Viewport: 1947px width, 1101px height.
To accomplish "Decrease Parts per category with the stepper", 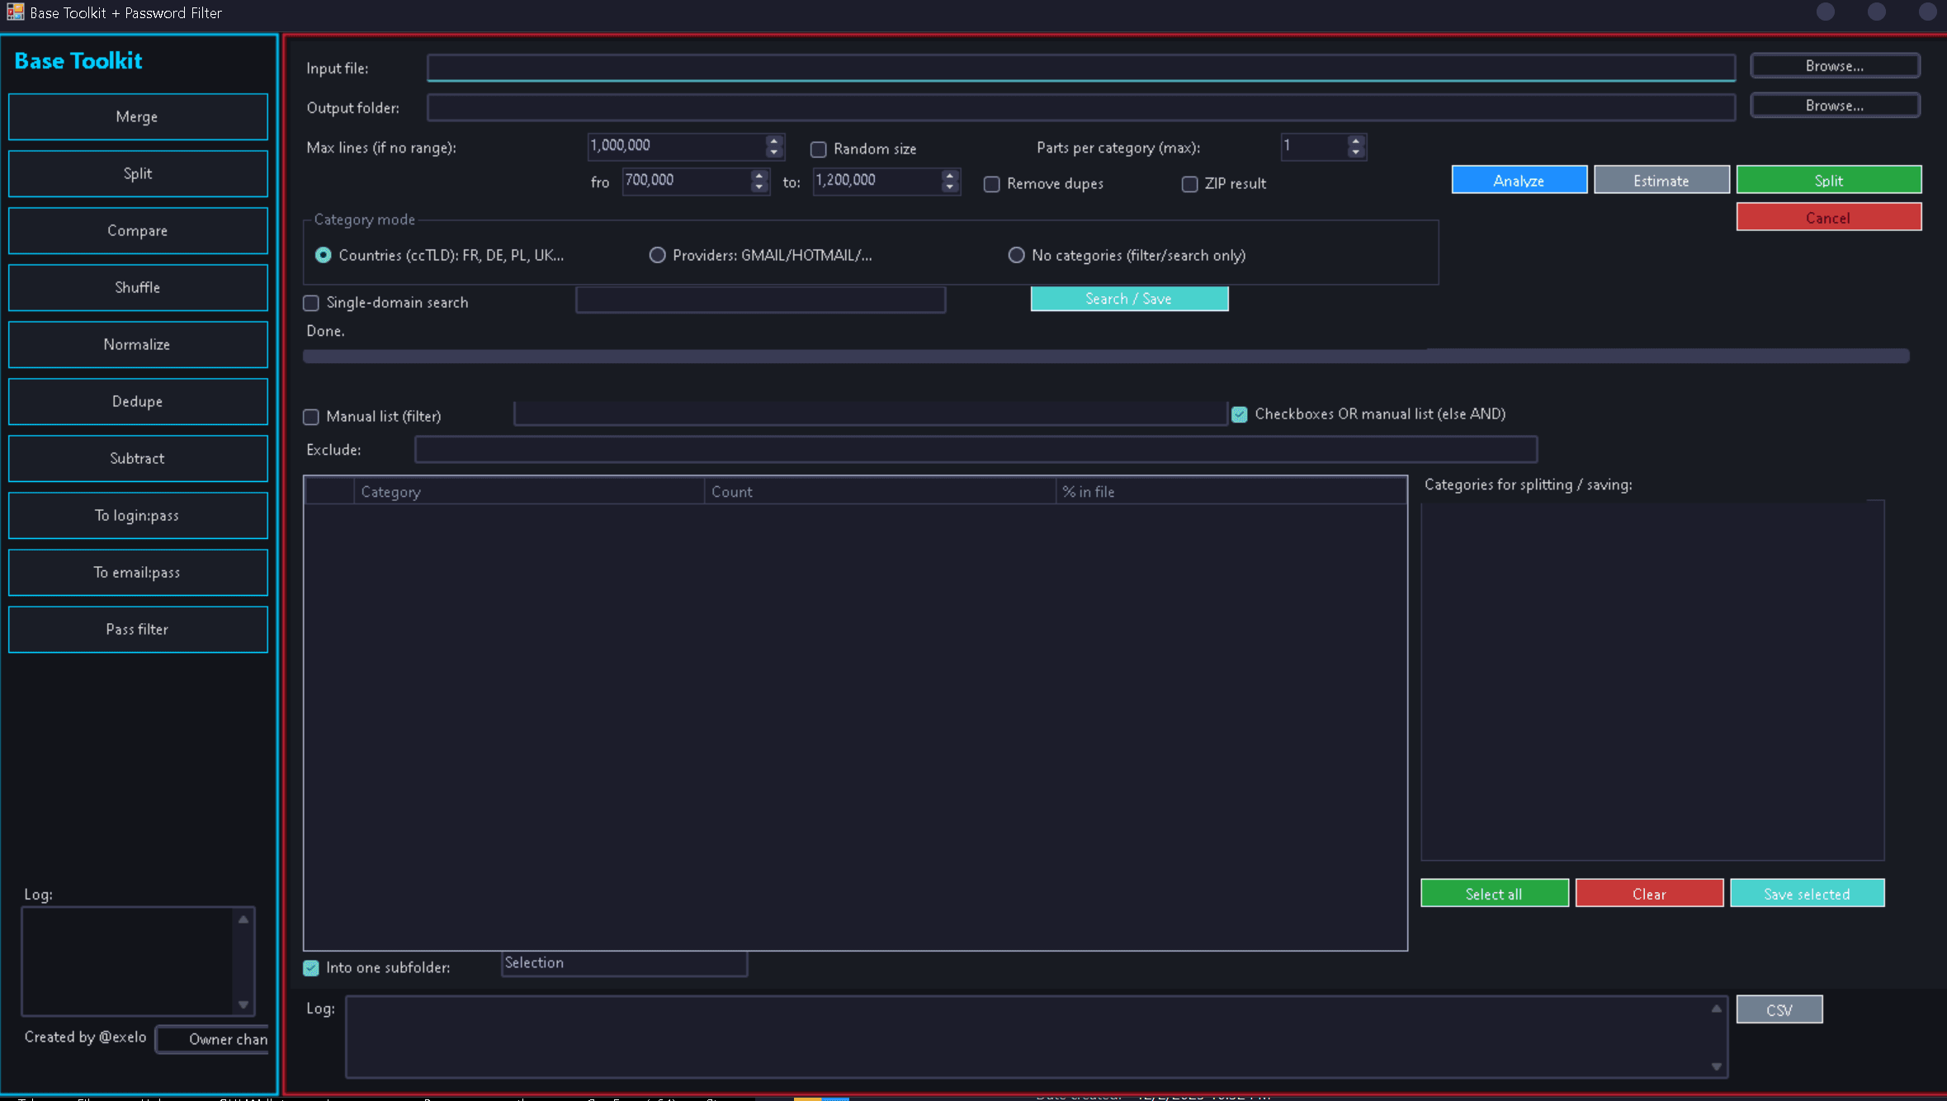I will pos(1354,152).
